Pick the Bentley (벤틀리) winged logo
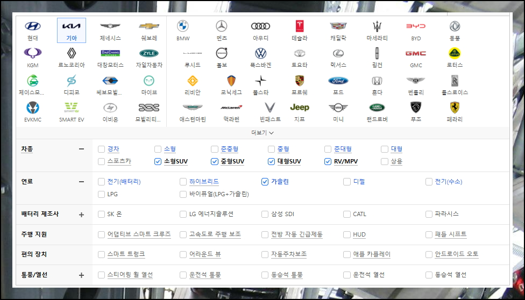 tap(416, 80)
